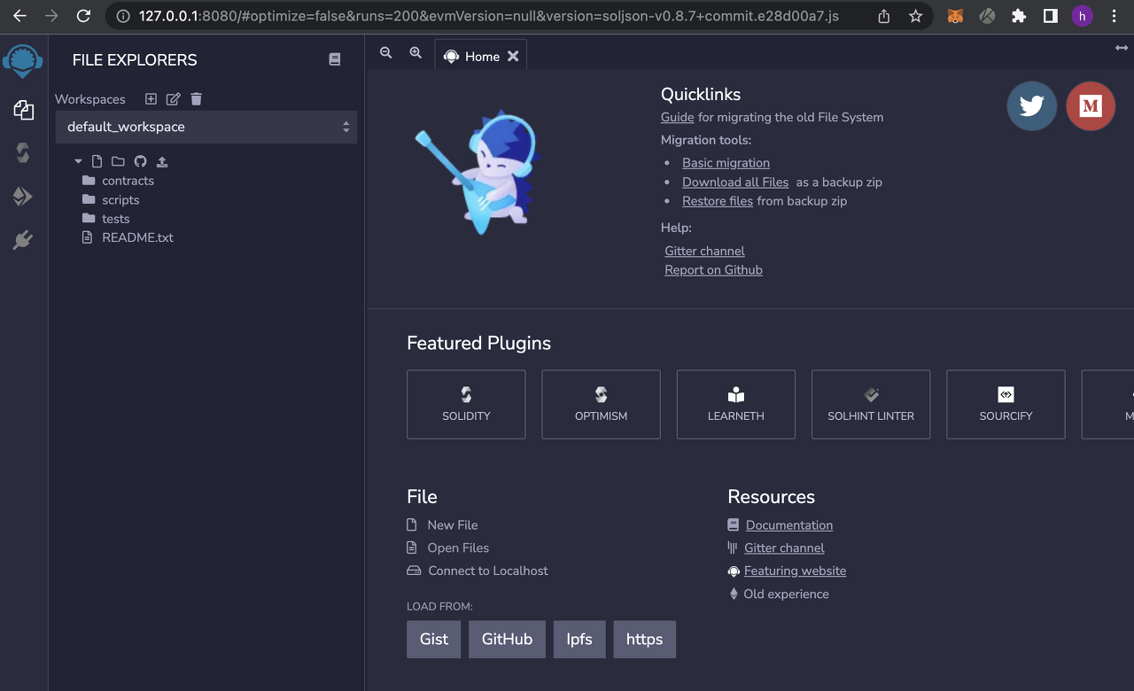Image resolution: width=1134 pixels, height=691 pixels.
Task: Expand the contracts folder
Action: click(x=128, y=181)
